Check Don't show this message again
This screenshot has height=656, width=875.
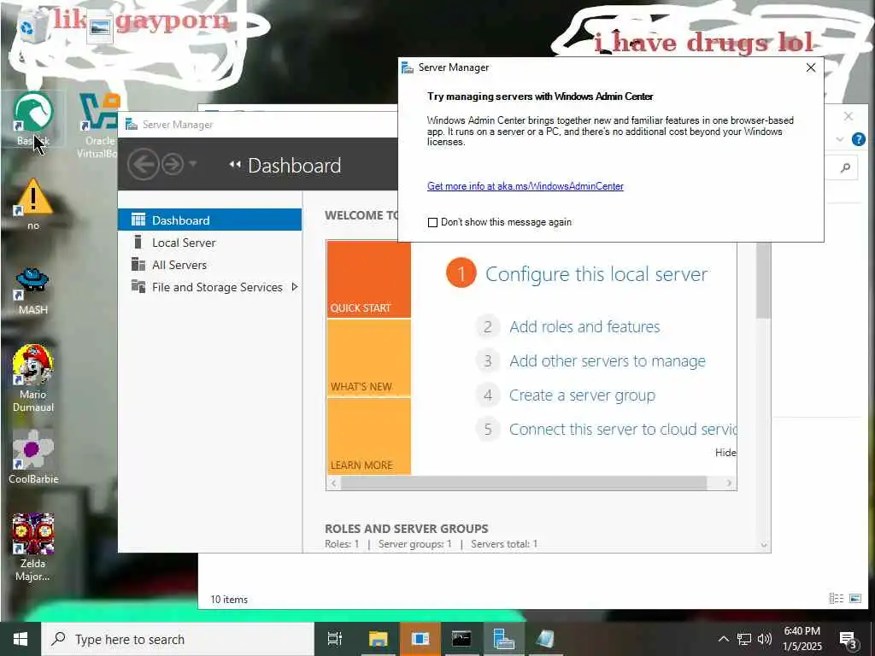[x=432, y=222]
